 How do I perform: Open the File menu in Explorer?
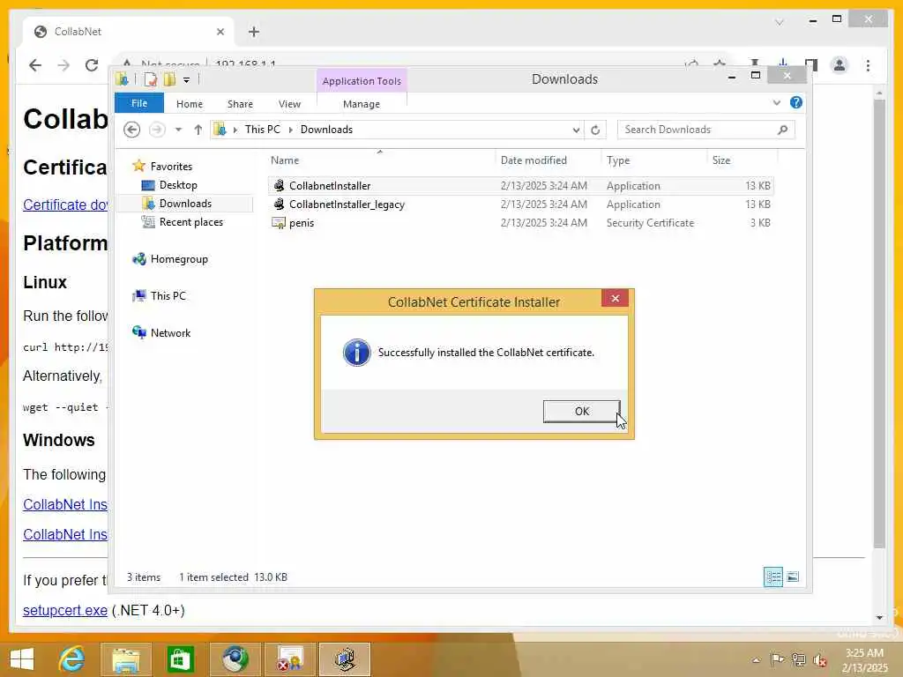[138, 103]
